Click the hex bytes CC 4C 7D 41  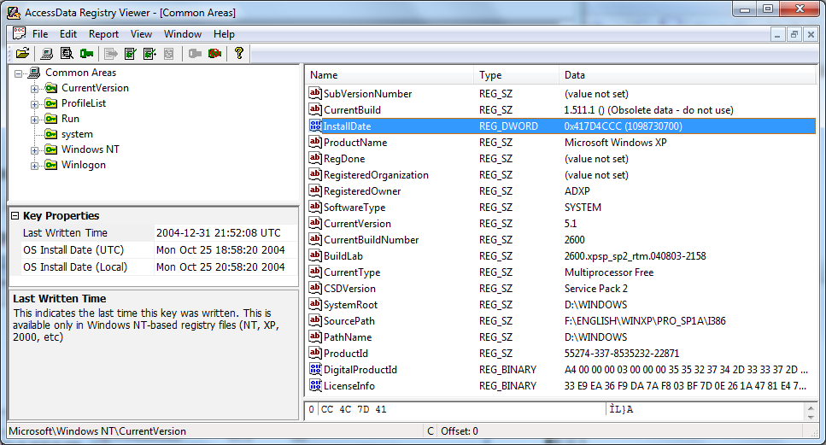pyautogui.click(x=354, y=409)
